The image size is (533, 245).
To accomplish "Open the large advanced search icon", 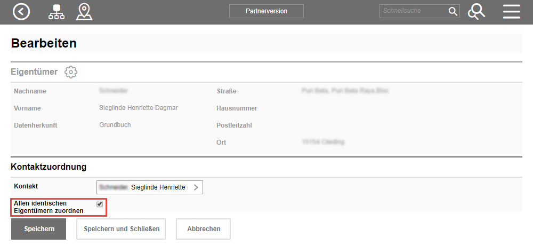I will [x=476, y=12].
